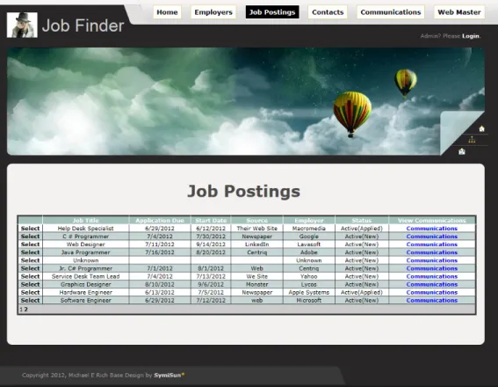
Task: Click the mail icon on banner corner
Action: [462, 151]
